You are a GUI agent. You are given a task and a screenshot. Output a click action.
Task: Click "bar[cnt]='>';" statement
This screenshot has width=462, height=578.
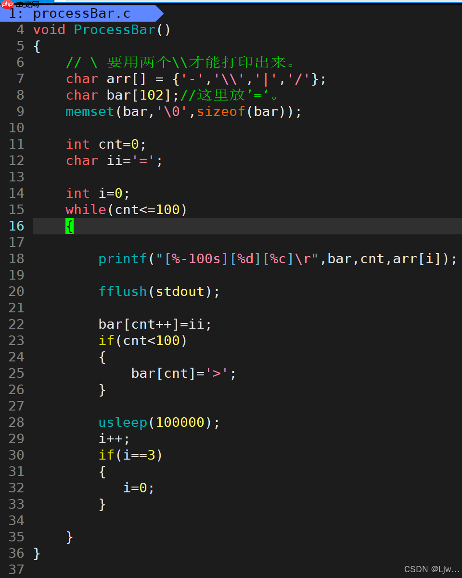click(x=184, y=373)
